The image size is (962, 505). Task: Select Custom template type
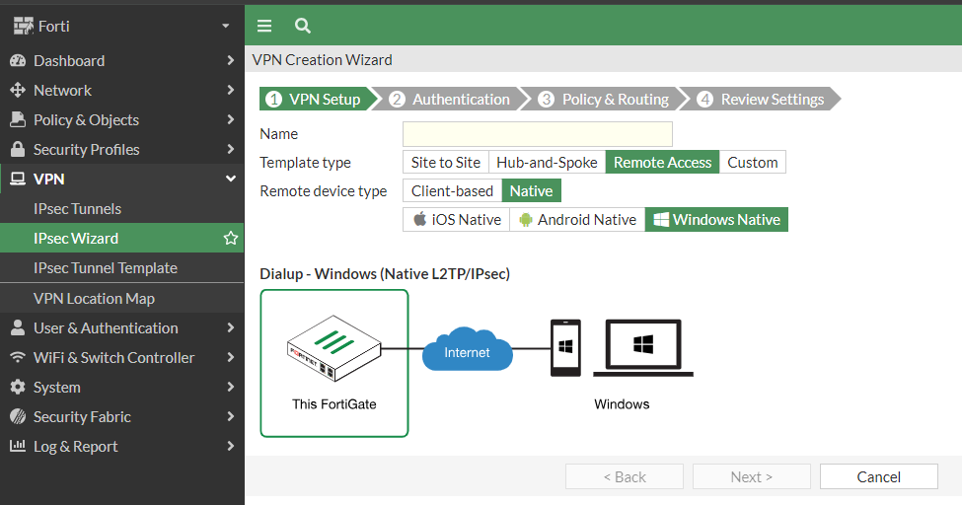tap(752, 162)
